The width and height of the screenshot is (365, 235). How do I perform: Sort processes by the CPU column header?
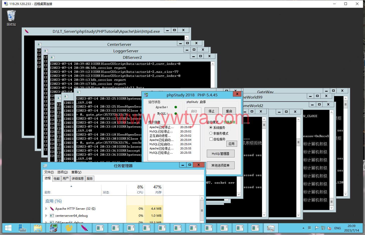tap(136, 190)
